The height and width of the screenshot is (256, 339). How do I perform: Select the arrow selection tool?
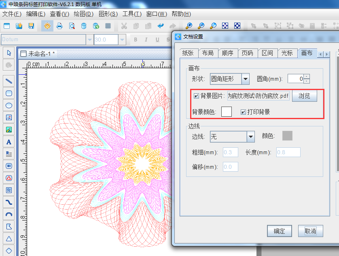point(8,53)
